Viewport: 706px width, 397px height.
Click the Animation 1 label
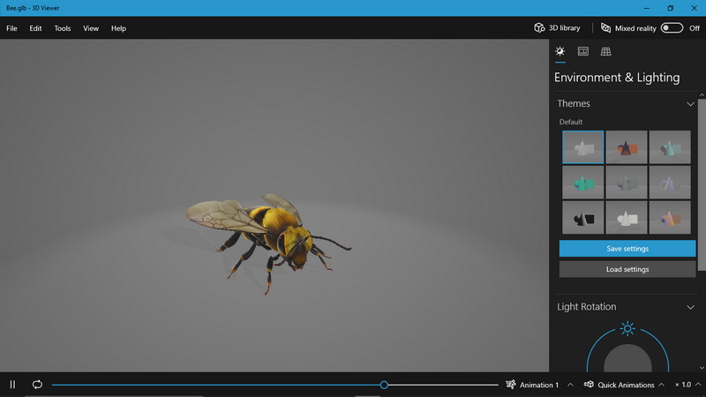point(539,385)
